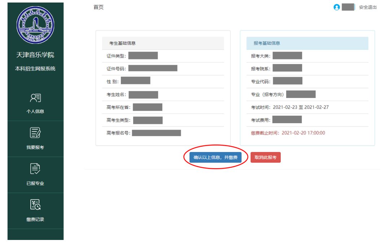The width and height of the screenshot is (389, 245).
Task: Open 缴费记录 menu item
Action: [x=35, y=210]
